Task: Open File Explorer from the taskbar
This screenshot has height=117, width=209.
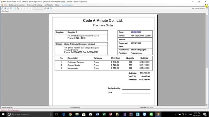Action: tap(77, 114)
